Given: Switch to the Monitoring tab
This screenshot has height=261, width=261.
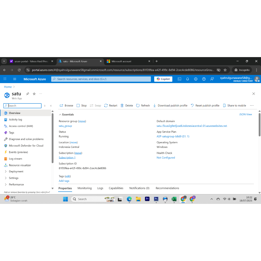Looking at the screenshot, I should coord(85,188).
